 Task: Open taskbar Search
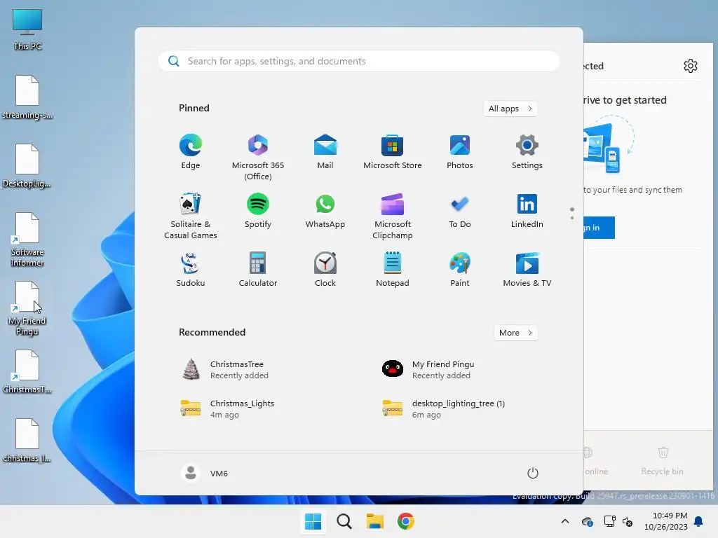click(344, 521)
